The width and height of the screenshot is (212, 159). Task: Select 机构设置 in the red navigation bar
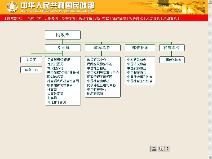click(34, 18)
